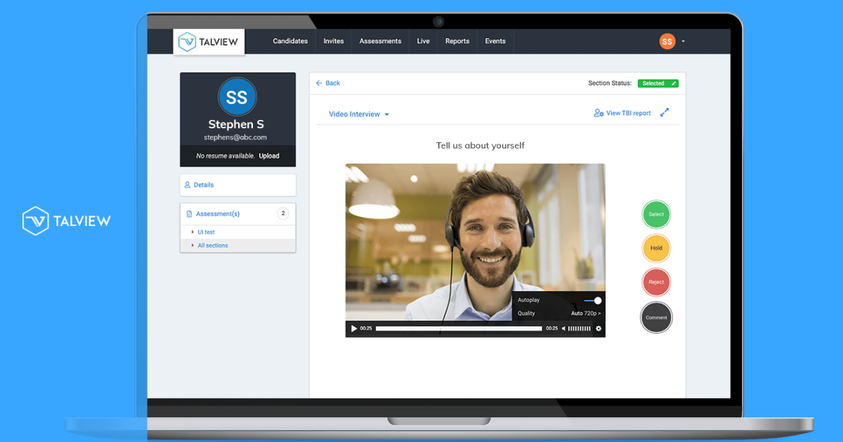Go to the Reports menu
The width and height of the screenshot is (843, 442).
[x=457, y=41]
